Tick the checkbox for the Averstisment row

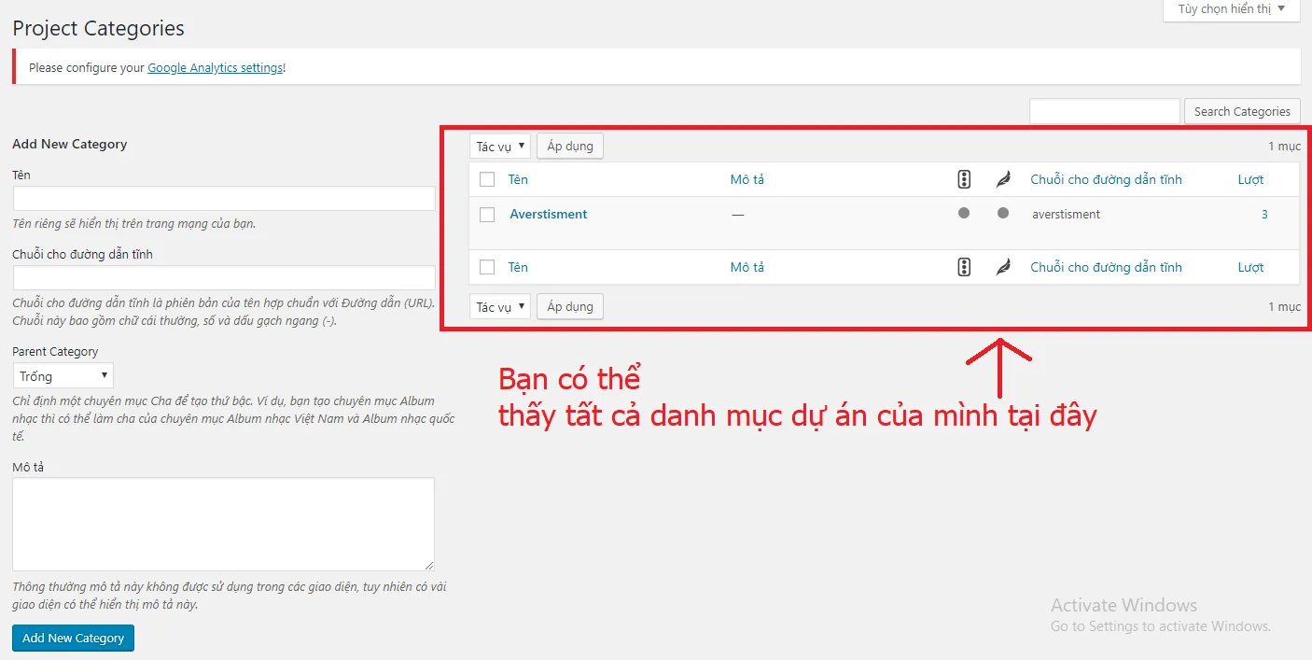487,215
